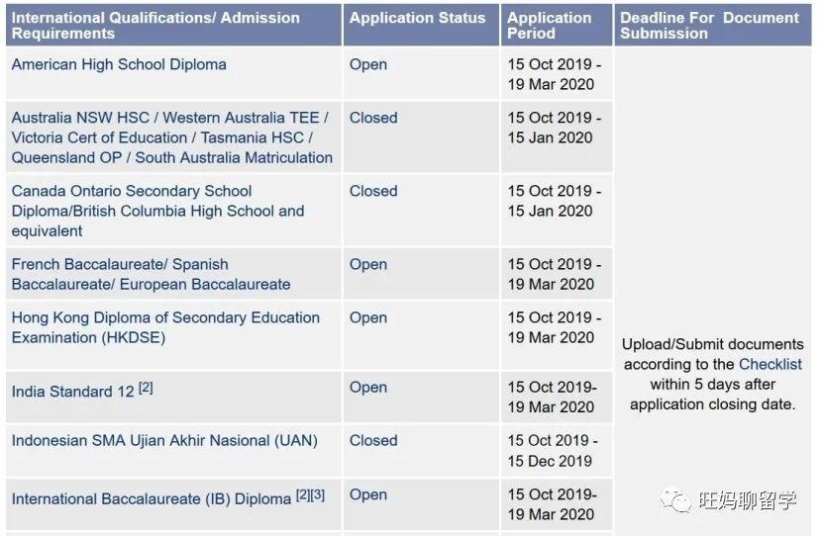Click the India Standard 12 link
Screen dimensions: 823x536
(x=73, y=392)
